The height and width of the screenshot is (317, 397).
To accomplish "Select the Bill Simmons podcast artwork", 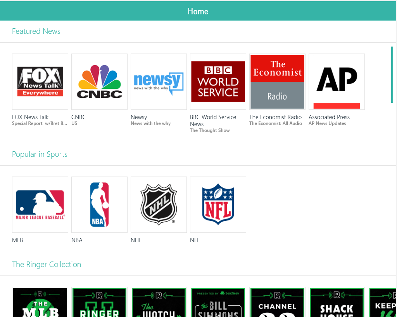I will coord(218,302).
